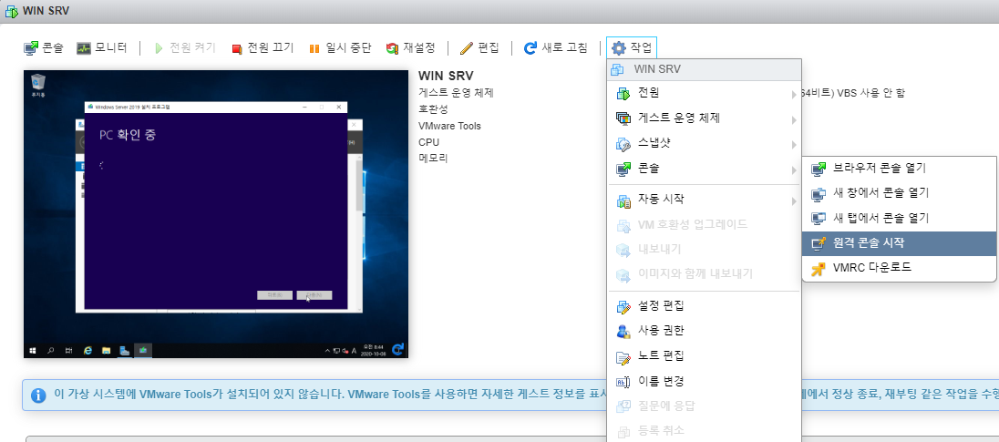
Task: Click the 메모리 property label
Action: [433, 158]
